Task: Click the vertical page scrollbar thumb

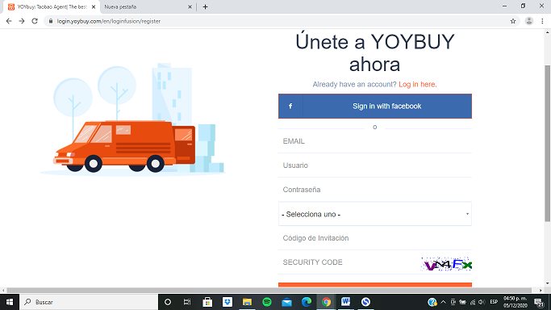Action: tap(548, 144)
